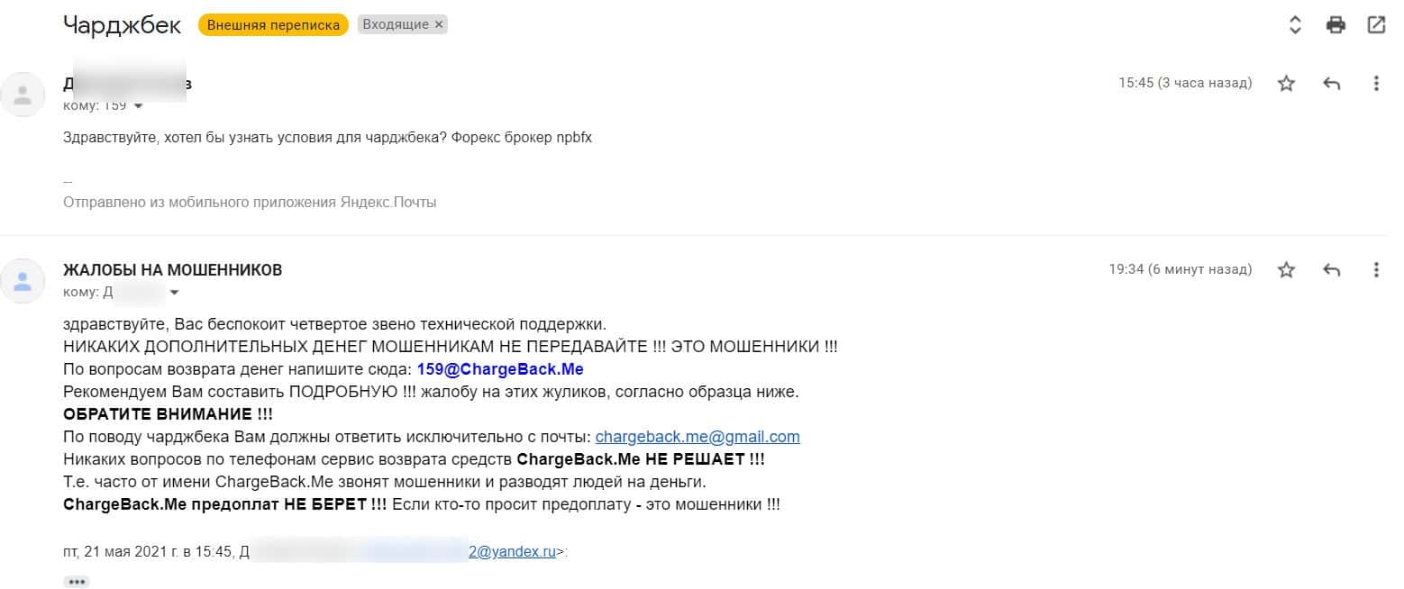Expand all messages with arrows icon
This screenshot has height=589, width=1404.
(x=1295, y=25)
